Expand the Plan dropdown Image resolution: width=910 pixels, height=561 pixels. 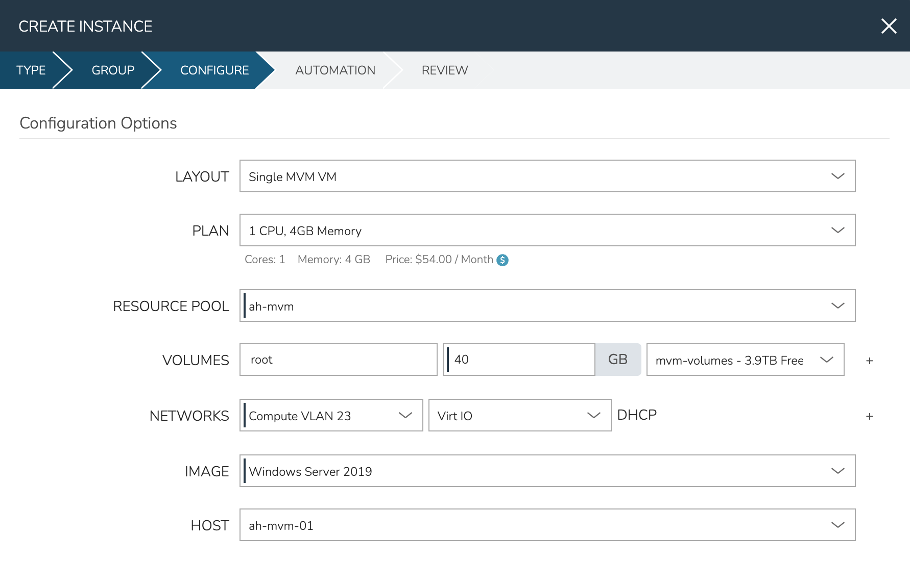(547, 231)
